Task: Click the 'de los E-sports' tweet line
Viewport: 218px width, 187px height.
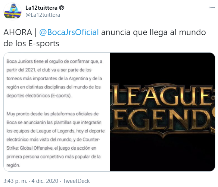Action: coord(31,44)
